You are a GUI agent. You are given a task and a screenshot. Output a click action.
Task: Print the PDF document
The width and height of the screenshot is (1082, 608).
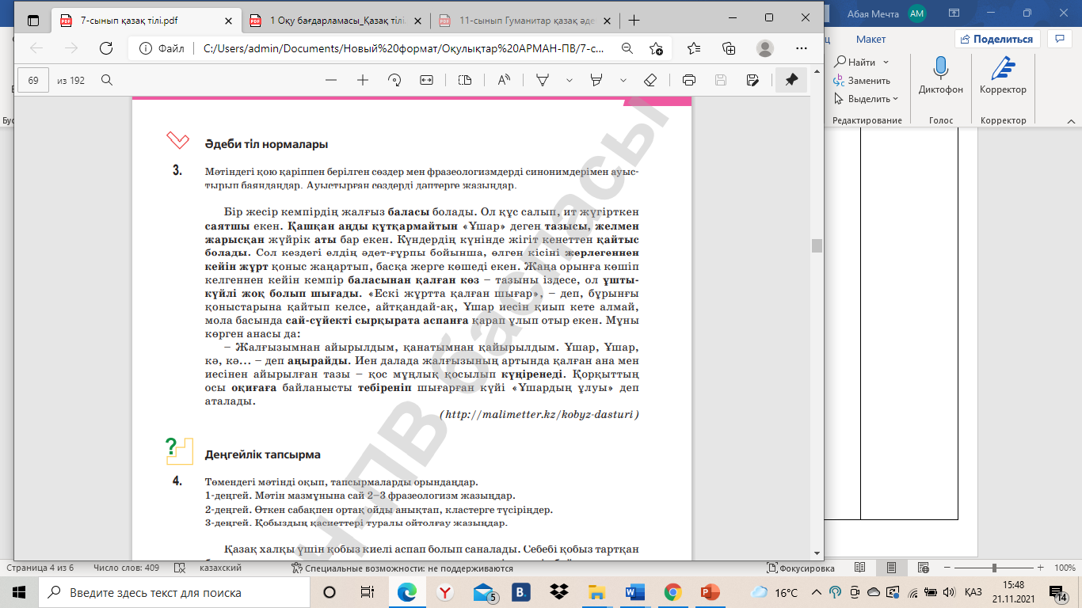[689, 80]
